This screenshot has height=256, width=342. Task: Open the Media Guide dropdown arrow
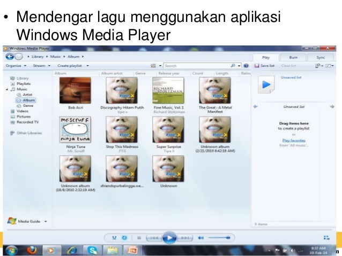[46, 221]
